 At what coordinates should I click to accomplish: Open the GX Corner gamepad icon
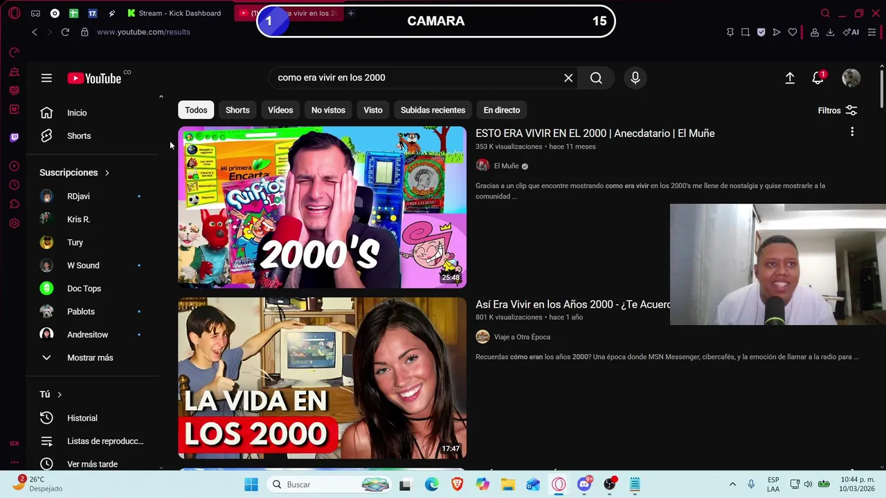pos(35,13)
